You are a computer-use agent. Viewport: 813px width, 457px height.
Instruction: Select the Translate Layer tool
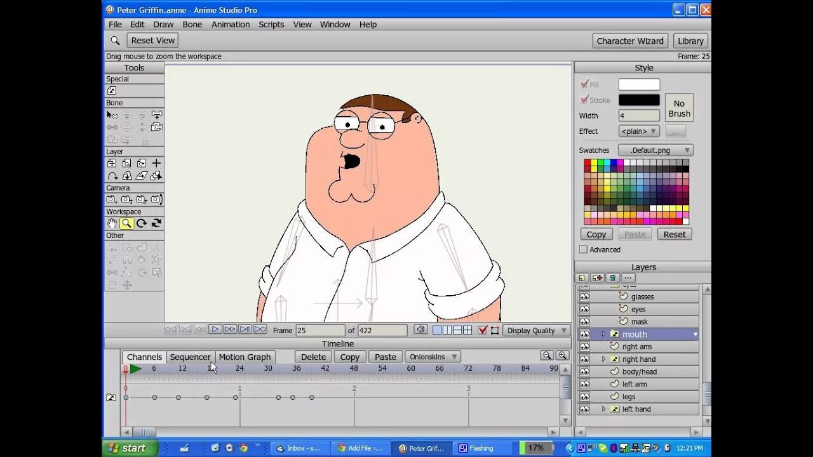[112, 163]
